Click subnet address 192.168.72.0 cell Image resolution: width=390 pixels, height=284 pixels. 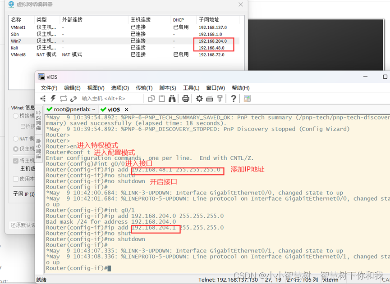pyautogui.click(x=211, y=54)
